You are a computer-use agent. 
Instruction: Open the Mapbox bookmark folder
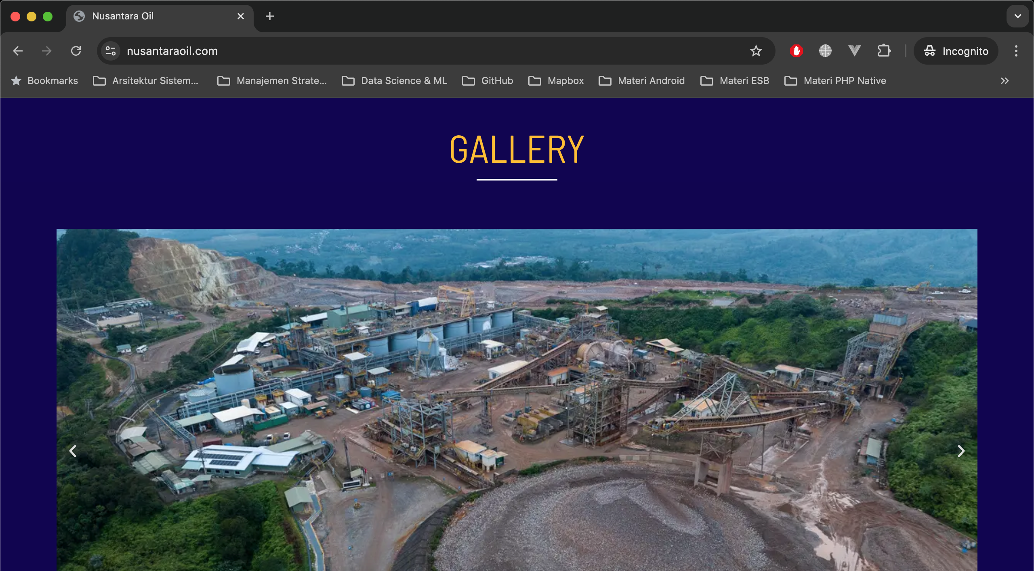click(x=556, y=81)
